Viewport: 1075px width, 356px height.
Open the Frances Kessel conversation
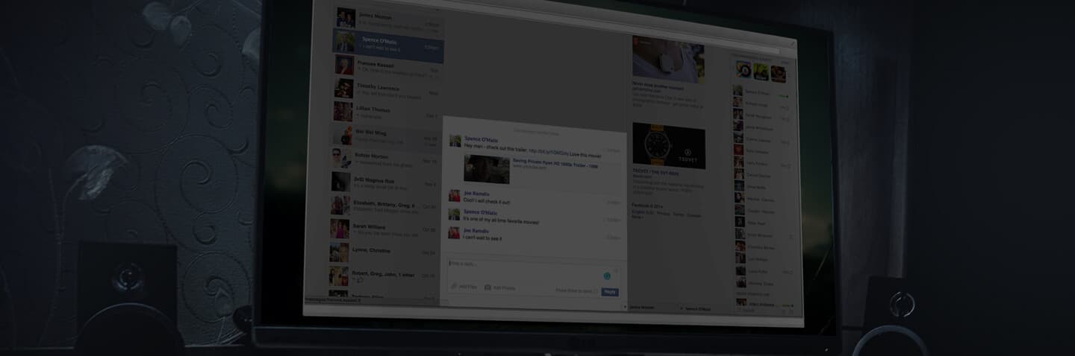387,68
